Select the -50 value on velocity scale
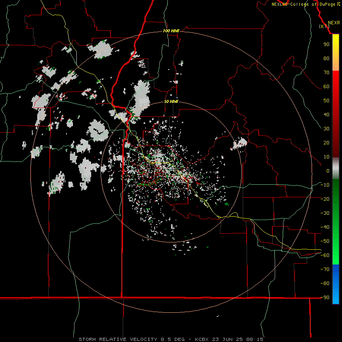 [325, 241]
